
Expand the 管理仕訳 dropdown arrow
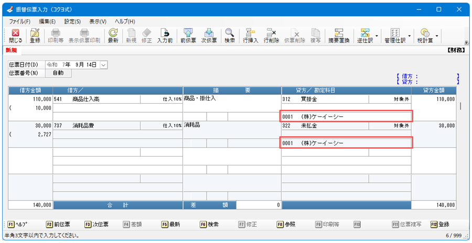coord(409,36)
